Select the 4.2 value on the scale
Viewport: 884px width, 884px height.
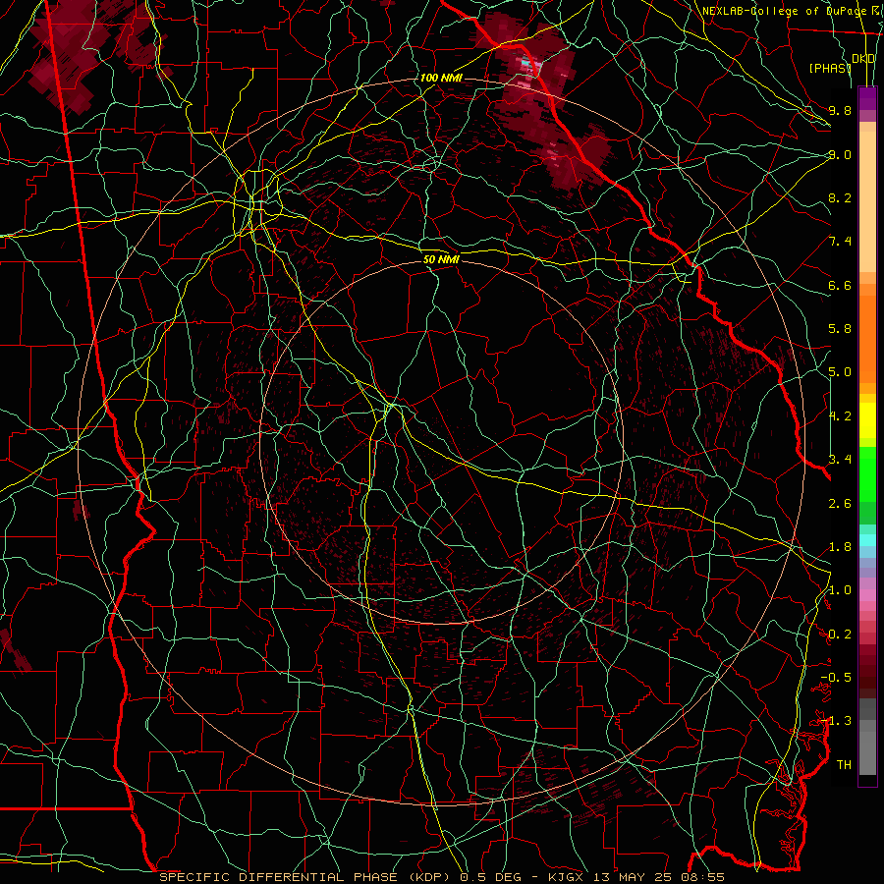pos(840,416)
